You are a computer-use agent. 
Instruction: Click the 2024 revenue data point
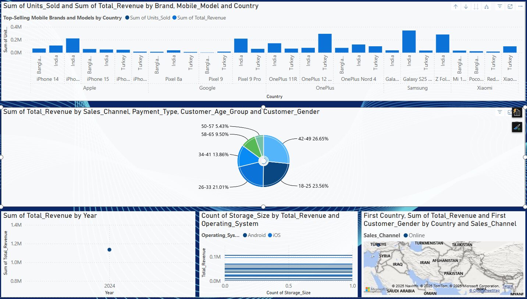(x=109, y=250)
